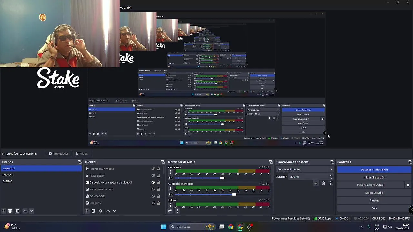The image size is (413, 232).
Task: Remove scene transition with trash icon
Action: tap(323, 183)
